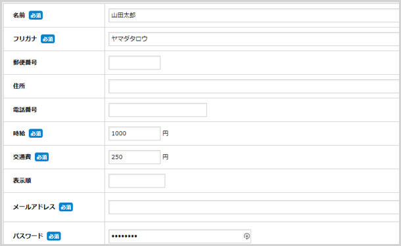Viewport: 401px width, 246px height.
Task: Select the 交通費 field showing 250
Action: click(135, 157)
